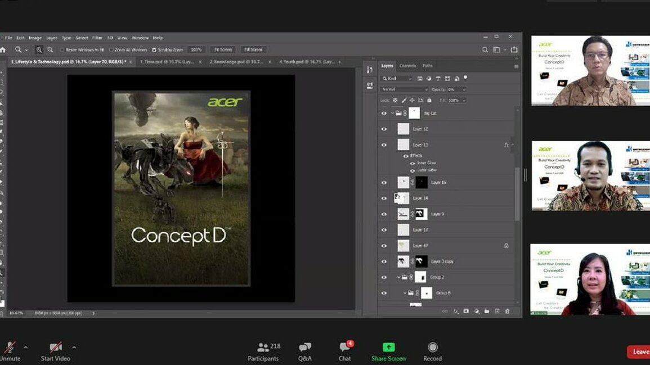
Task: Switch to 1_Time.psd document tab
Action: tap(167, 62)
